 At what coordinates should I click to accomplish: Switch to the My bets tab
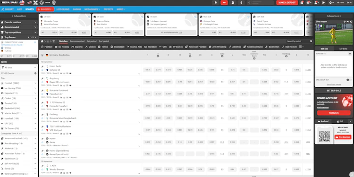pyautogui.click(x=343, y=49)
